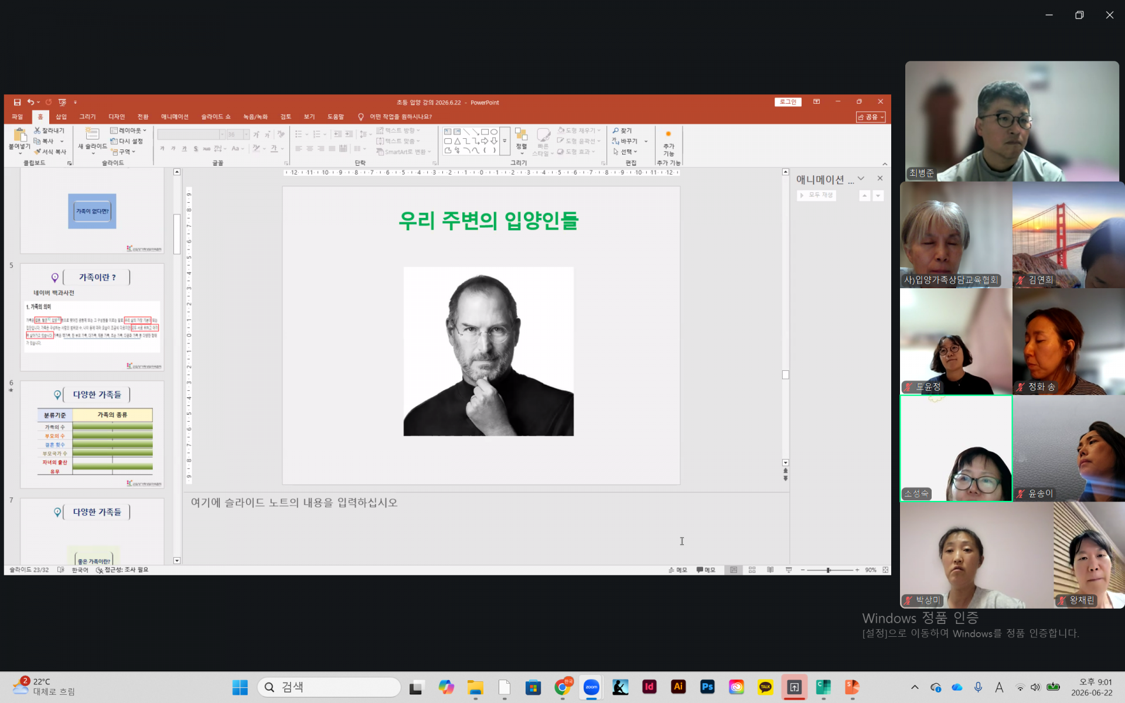Open the File (파일) tab
Viewport: 1125px width, 703px height.
point(17,117)
